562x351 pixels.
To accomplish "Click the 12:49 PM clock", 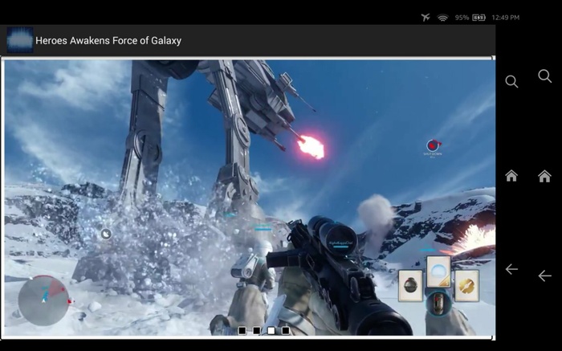I will [x=505, y=18].
